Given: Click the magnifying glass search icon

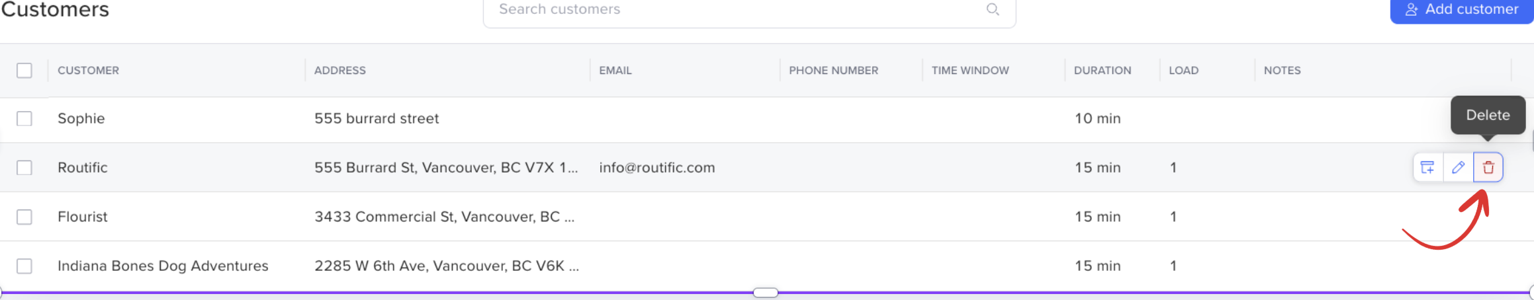Looking at the screenshot, I should point(993,9).
